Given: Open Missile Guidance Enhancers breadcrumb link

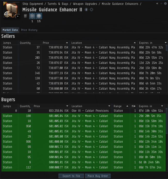Looking at the screenshot, I should click(120, 4).
